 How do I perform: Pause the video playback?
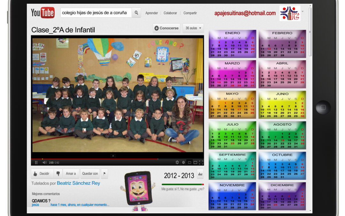[x=36, y=163]
